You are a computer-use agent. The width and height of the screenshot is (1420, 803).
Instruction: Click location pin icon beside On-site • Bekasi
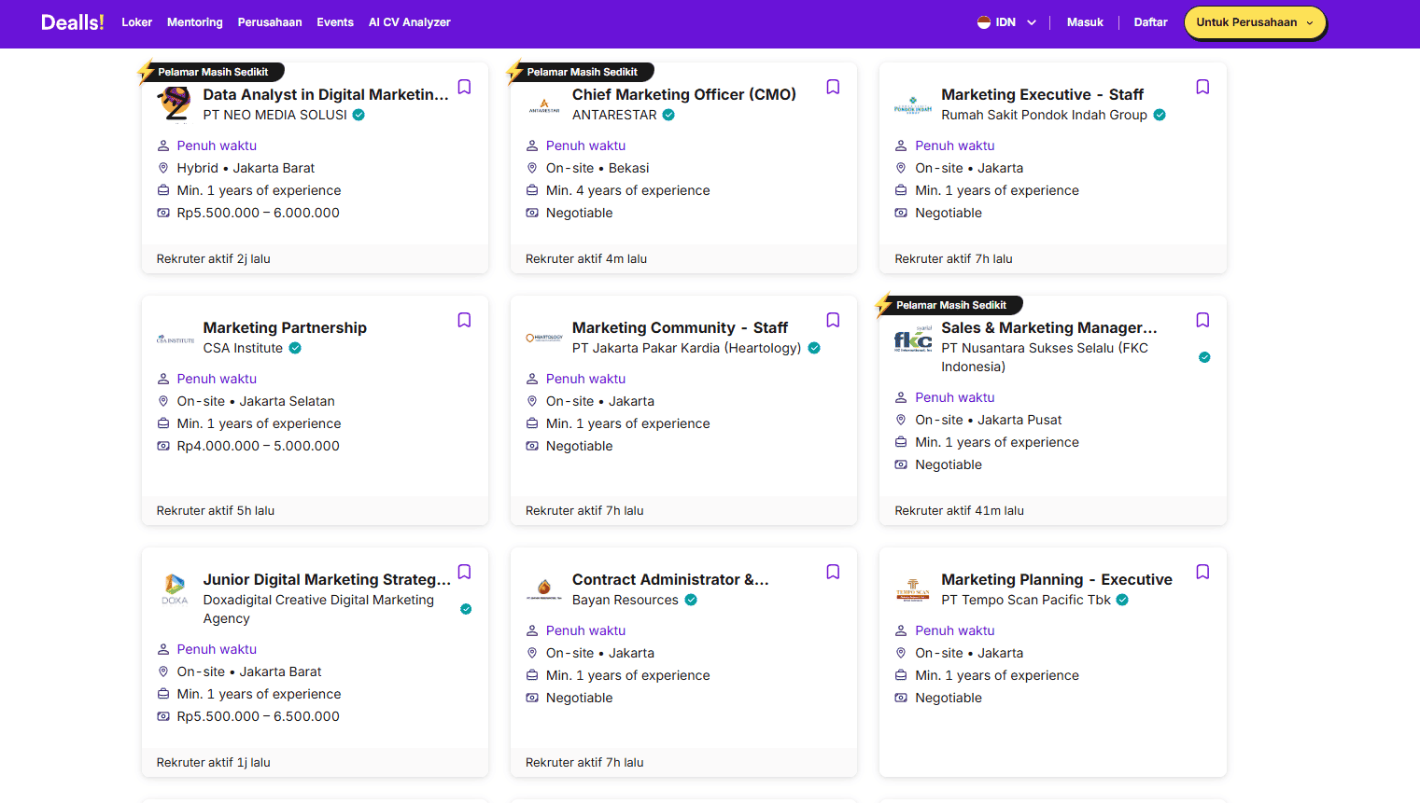coord(532,168)
